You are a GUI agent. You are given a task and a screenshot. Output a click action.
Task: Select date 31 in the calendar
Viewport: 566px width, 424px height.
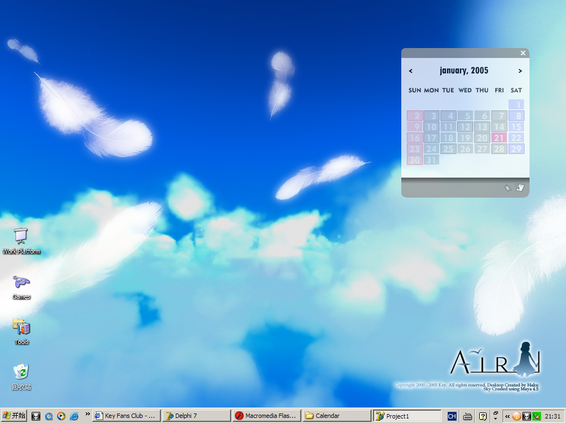click(431, 160)
